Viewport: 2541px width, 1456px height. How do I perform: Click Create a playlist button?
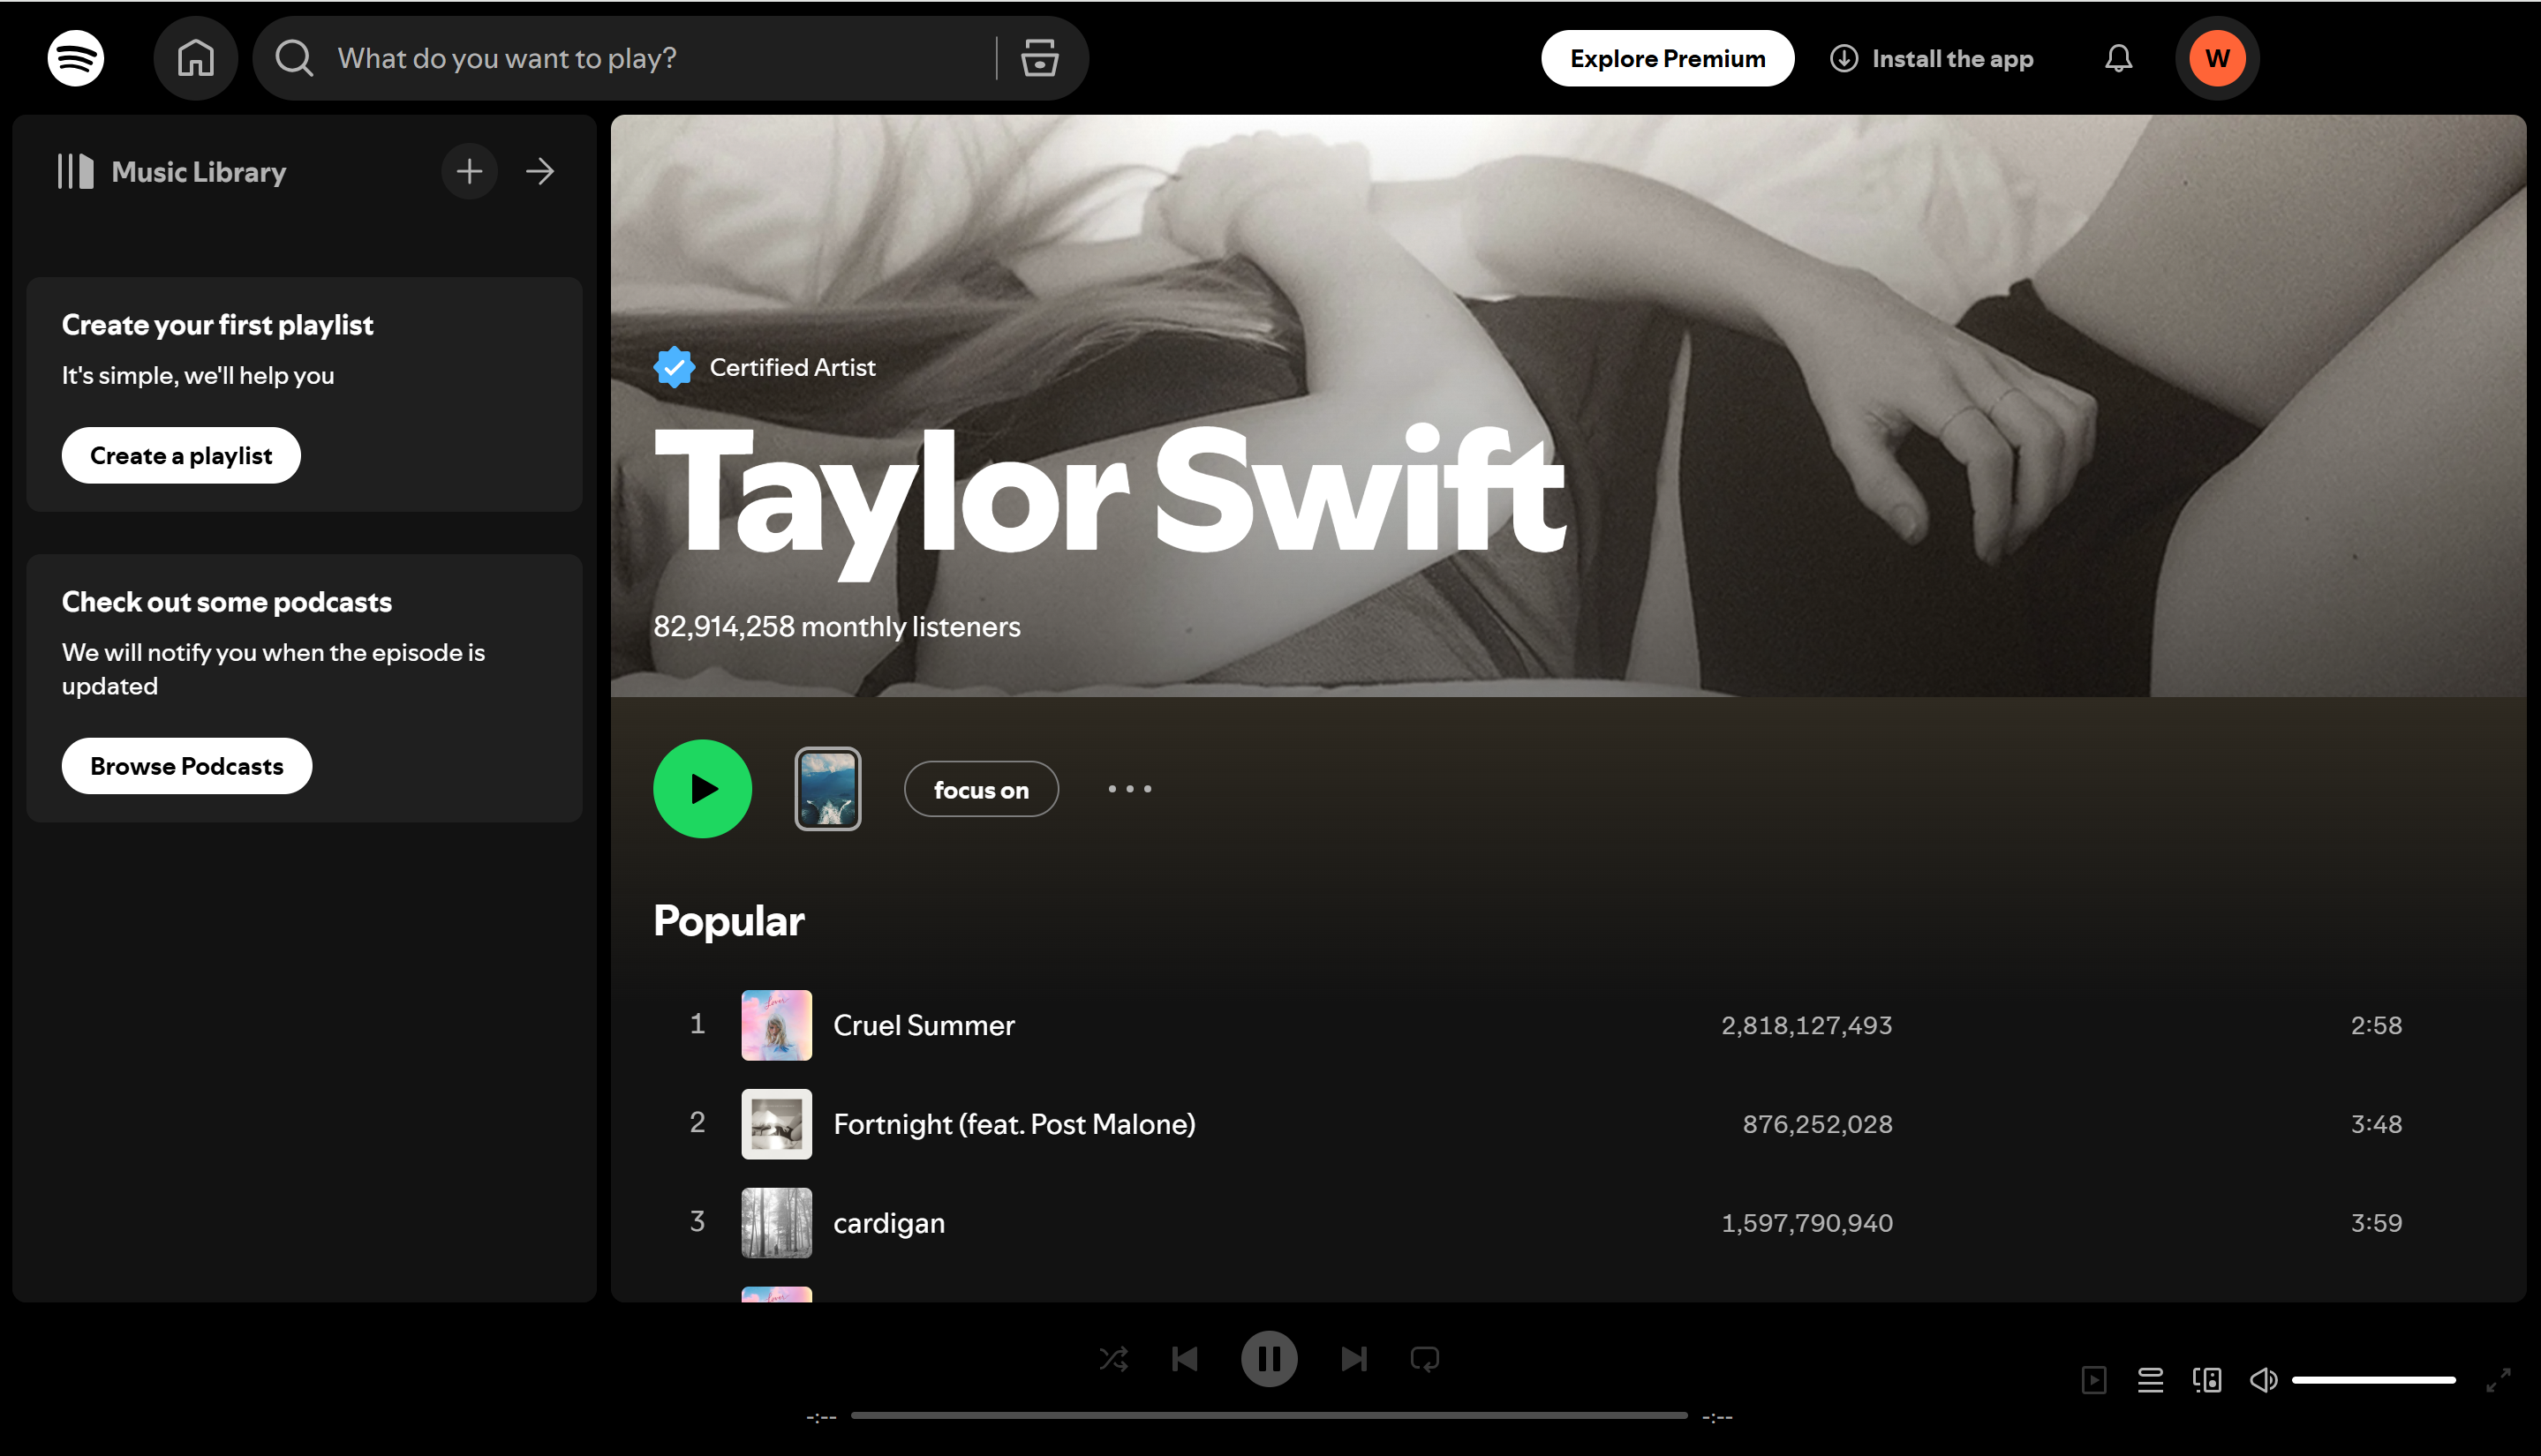click(x=181, y=456)
